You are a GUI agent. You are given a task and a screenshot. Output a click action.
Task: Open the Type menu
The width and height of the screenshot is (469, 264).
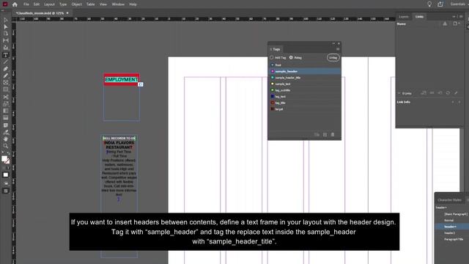[x=63, y=4]
